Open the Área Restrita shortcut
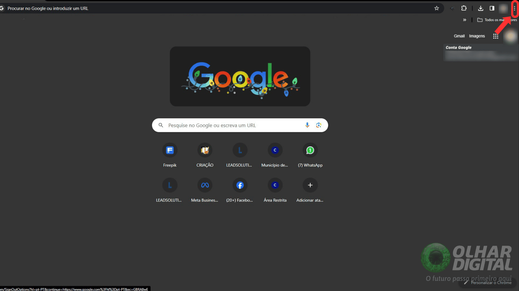The image size is (519, 291). point(275,190)
